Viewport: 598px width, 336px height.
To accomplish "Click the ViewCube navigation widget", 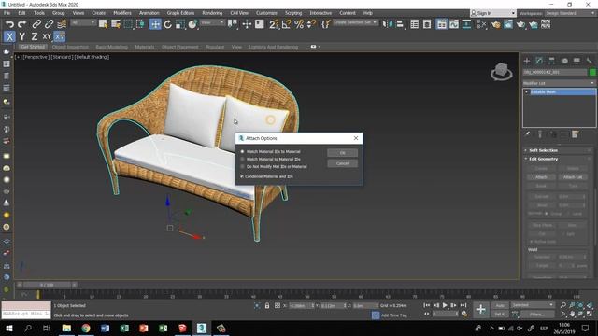I will (501, 71).
